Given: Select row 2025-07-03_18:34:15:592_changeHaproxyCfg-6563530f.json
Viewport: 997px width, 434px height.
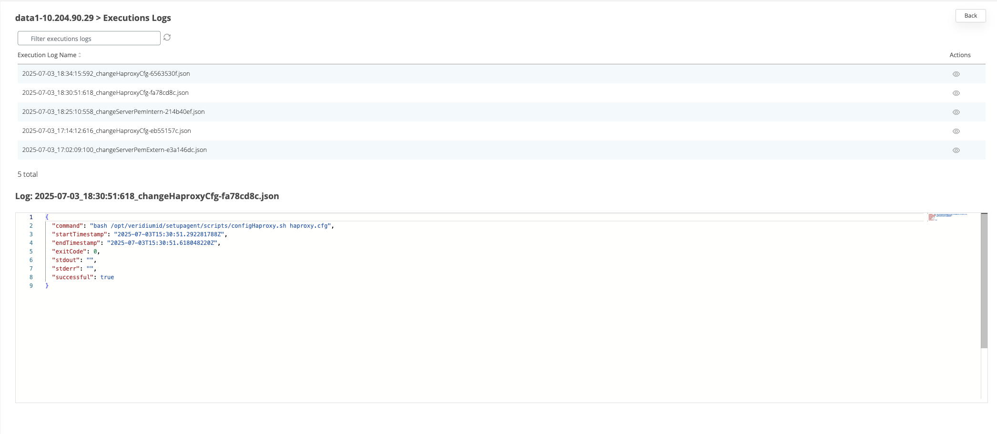Looking at the screenshot, I should (106, 74).
